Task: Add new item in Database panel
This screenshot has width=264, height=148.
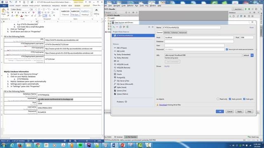Action: pos(230,16)
